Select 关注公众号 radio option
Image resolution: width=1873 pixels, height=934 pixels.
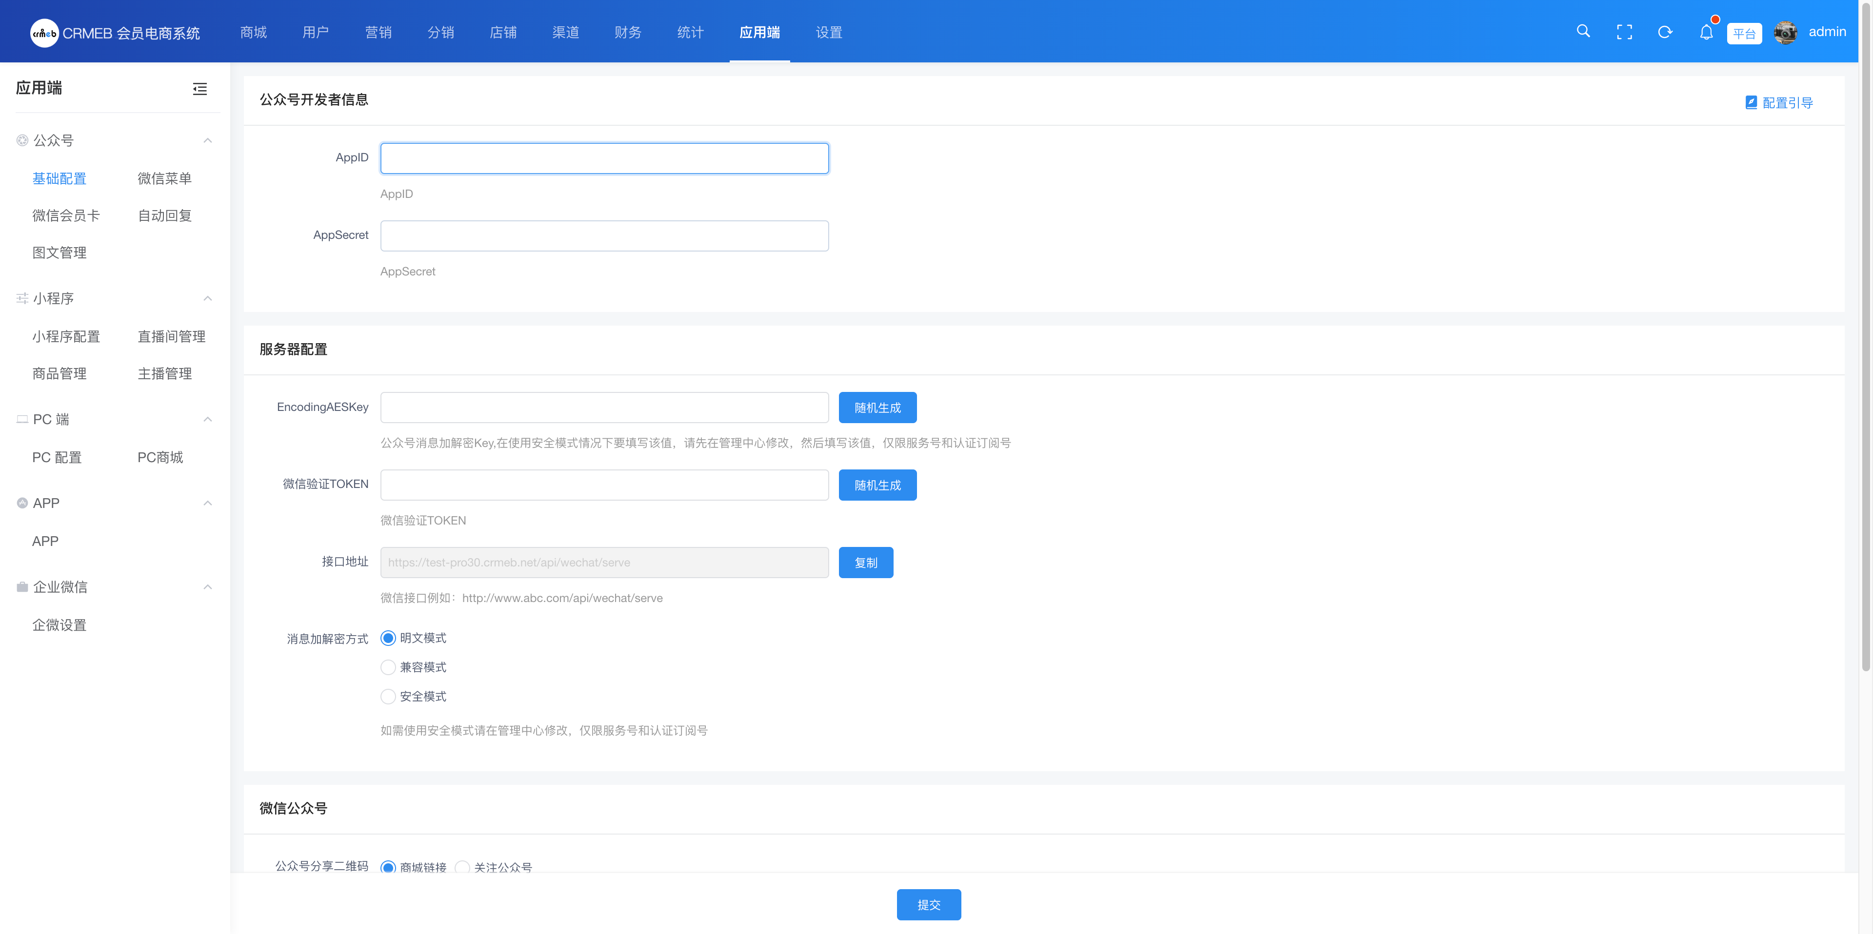462,867
